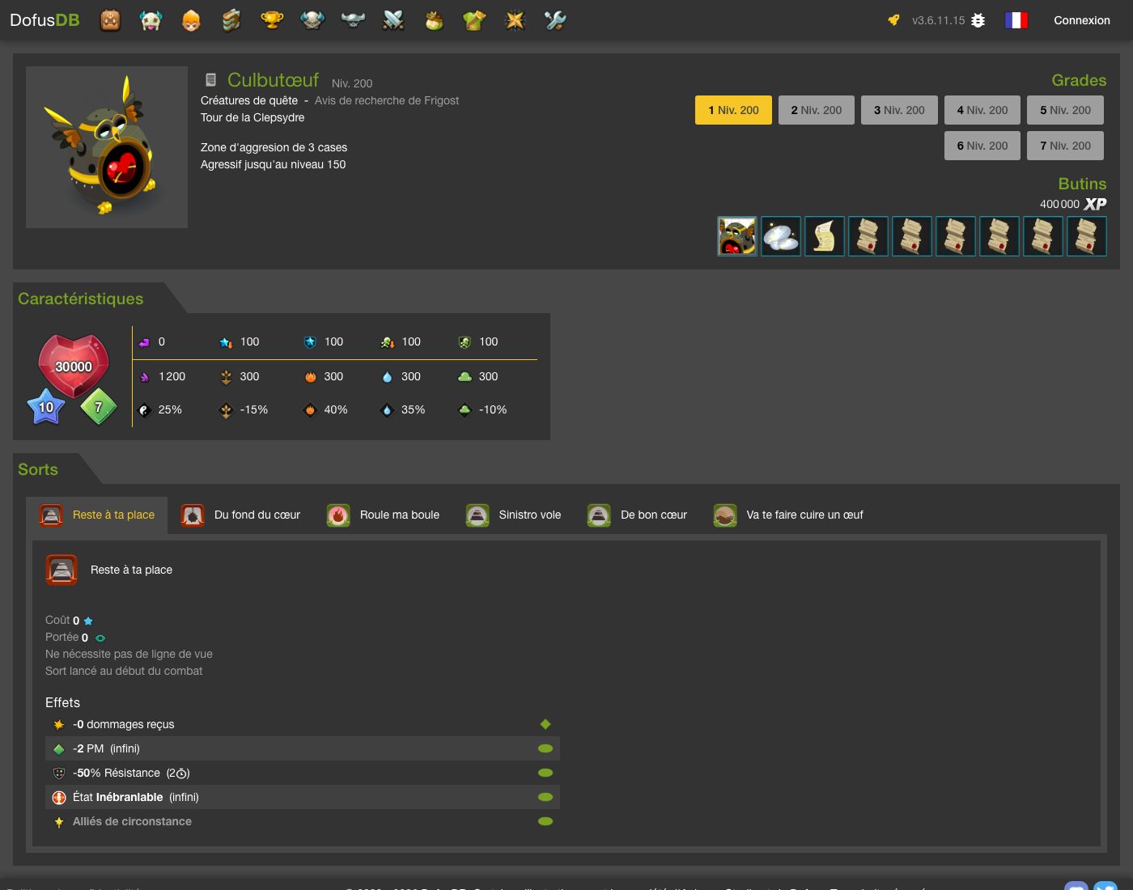This screenshot has width=1133, height=890.
Task: Click the État Inébranlable effect row
Action: pos(303,797)
